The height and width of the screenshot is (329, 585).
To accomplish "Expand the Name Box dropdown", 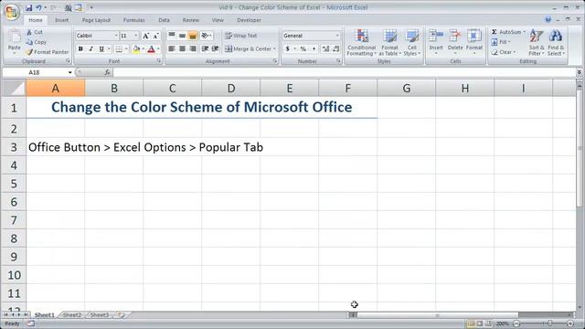I will pyautogui.click(x=69, y=72).
